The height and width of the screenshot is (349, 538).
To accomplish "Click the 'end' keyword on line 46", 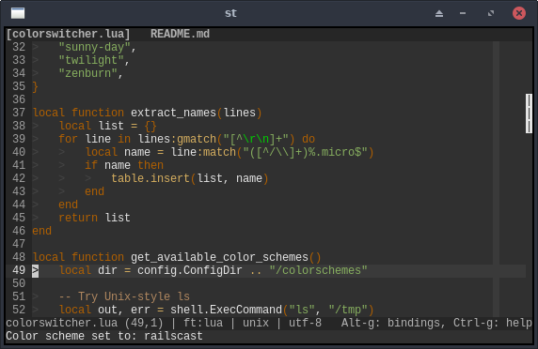I will tap(42, 231).
